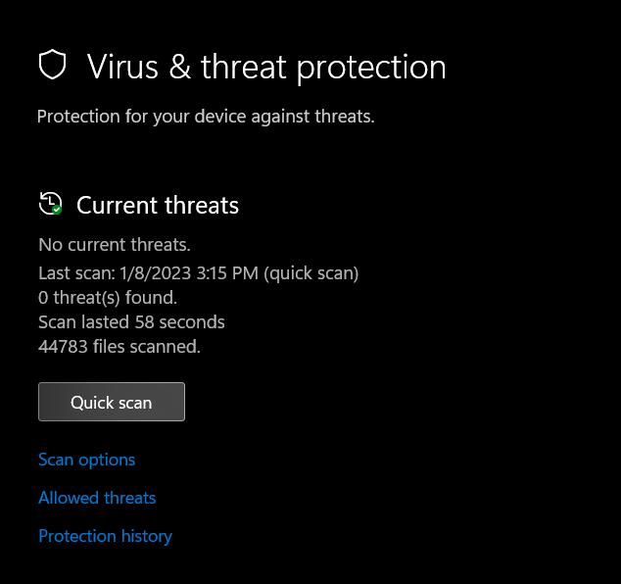621x584 pixels.
Task: Click the Current threats clock icon
Action: pos(49,203)
